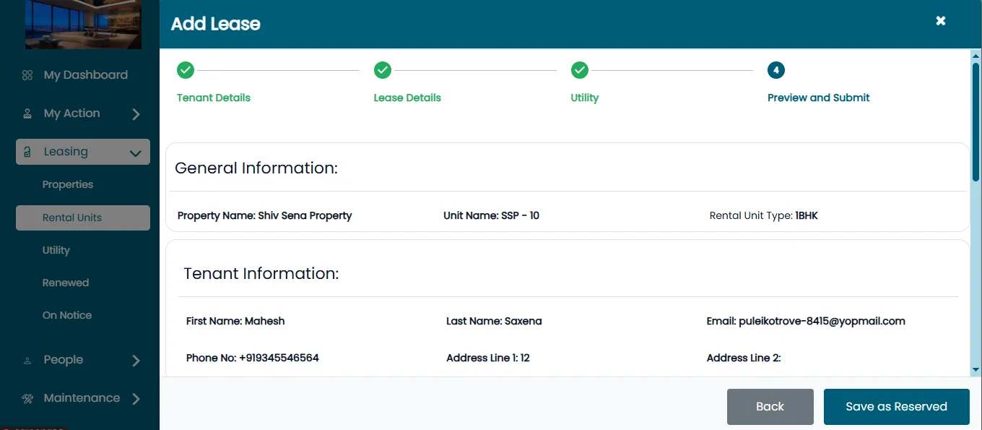
Task: Open the Renewed leases page
Action: 66,283
